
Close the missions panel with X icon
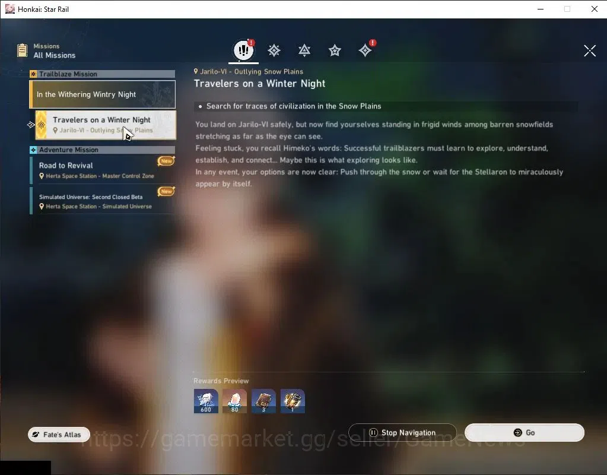pyautogui.click(x=590, y=50)
